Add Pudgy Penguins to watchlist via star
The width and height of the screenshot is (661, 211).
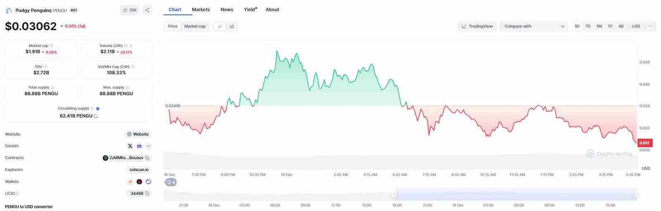(130, 10)
